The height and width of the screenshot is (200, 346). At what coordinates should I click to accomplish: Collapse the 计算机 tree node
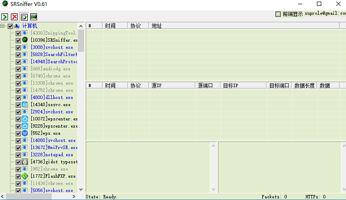click(3, 26)
